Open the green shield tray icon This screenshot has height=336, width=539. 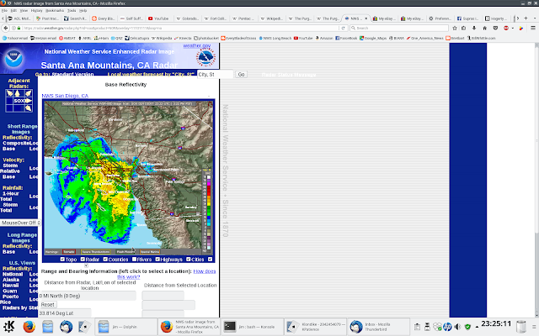467,327
